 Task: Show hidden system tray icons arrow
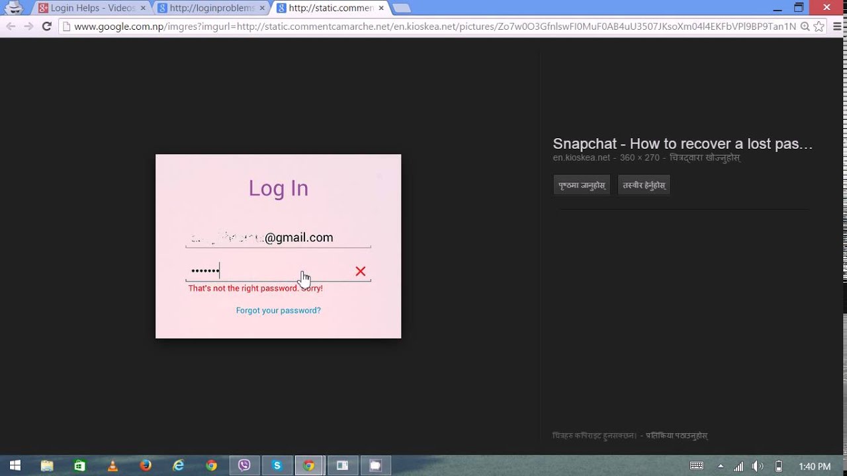pos(721,466)
